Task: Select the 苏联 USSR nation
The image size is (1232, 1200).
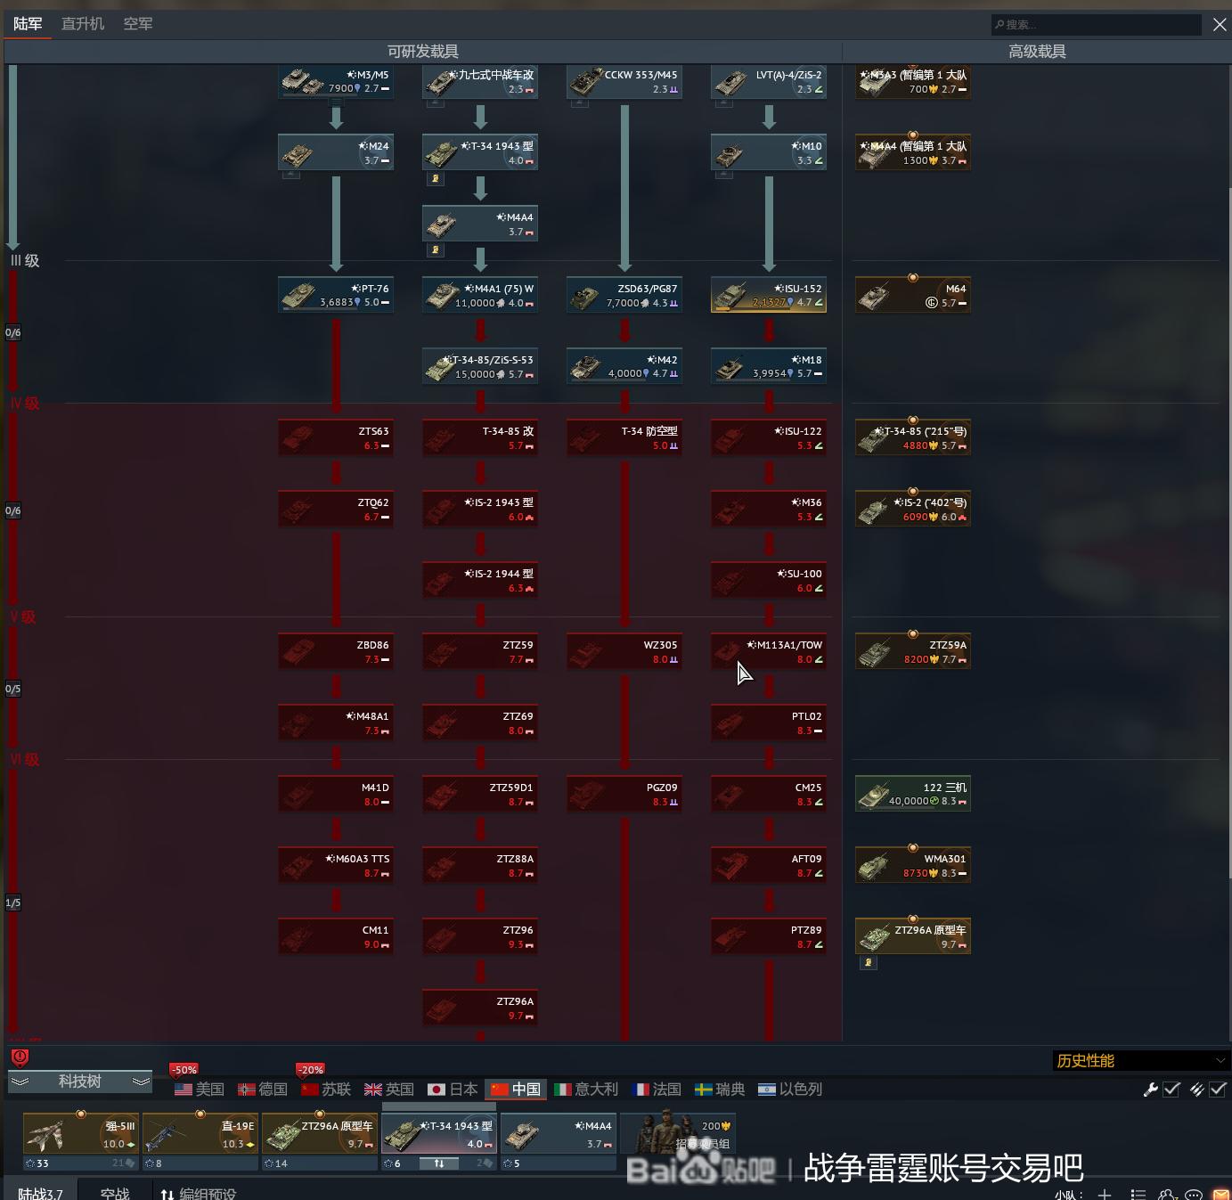Action: click(x=326, y=1089)
